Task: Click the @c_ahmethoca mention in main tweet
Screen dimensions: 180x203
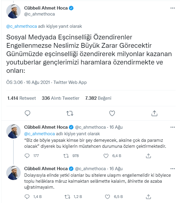Action: click(x=22, y=26)
